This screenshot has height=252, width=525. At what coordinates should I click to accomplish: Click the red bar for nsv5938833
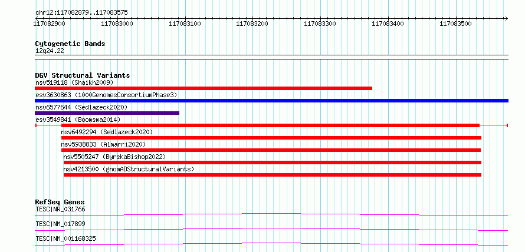pos(271,150)
